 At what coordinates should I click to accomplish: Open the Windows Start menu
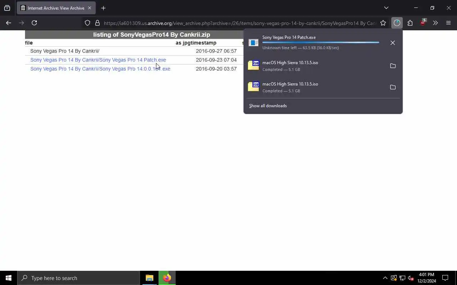9,278
